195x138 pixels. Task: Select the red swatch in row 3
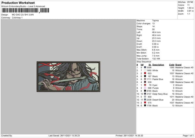point(145,73)
